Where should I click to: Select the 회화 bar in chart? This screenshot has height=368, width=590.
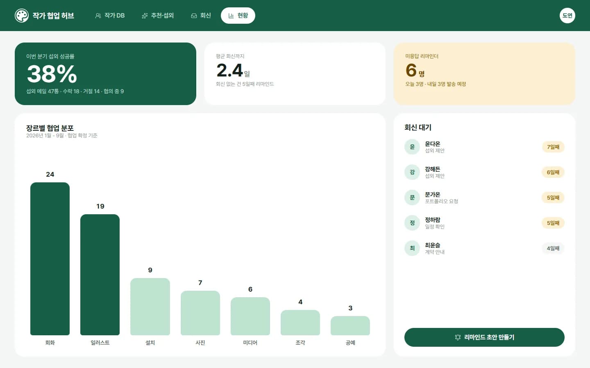click(x=50, y=259)
